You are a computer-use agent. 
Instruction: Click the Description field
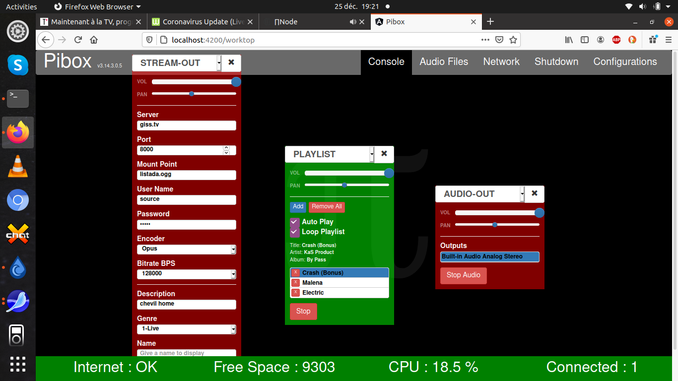click(187, 304)
